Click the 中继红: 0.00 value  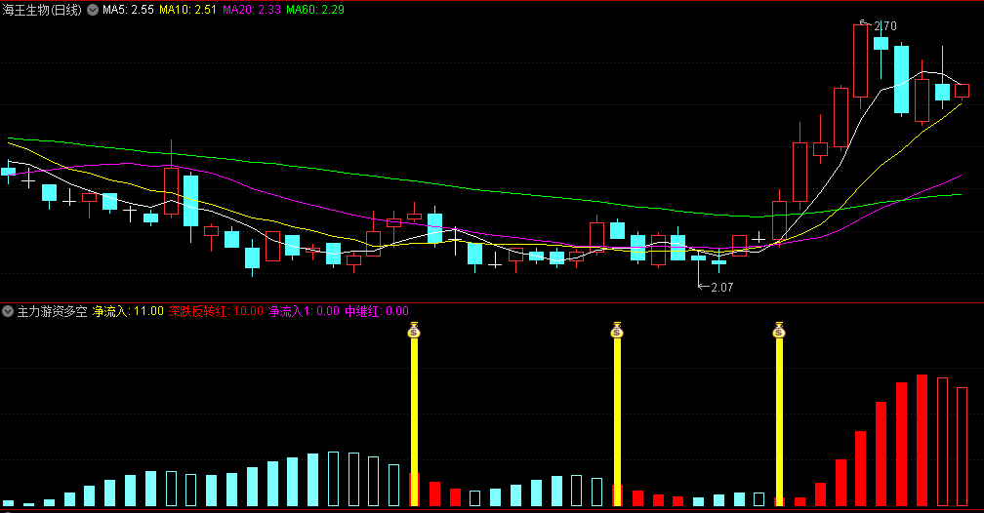click(377, 311)
